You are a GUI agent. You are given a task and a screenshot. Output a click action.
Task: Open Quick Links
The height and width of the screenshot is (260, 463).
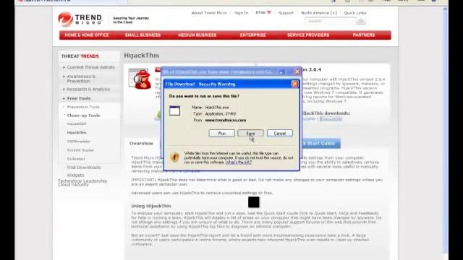[x=355, y=13]
